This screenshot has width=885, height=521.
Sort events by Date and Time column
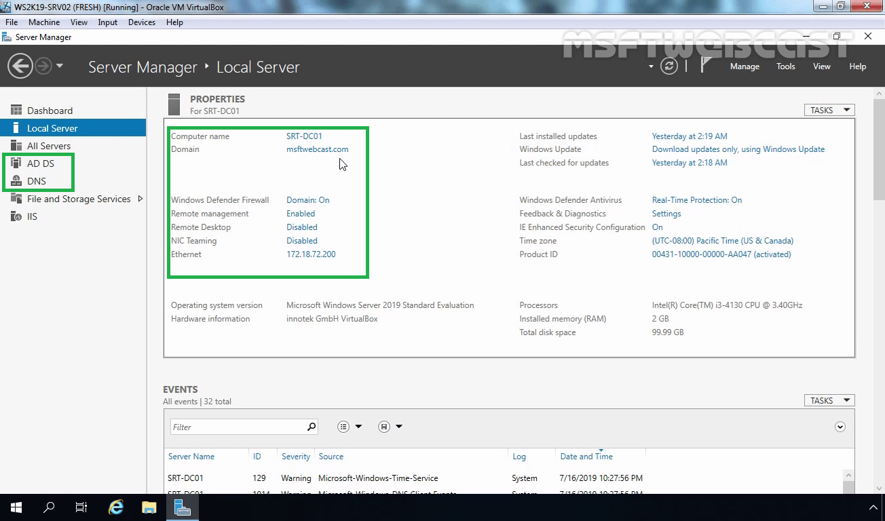point(586,457)
